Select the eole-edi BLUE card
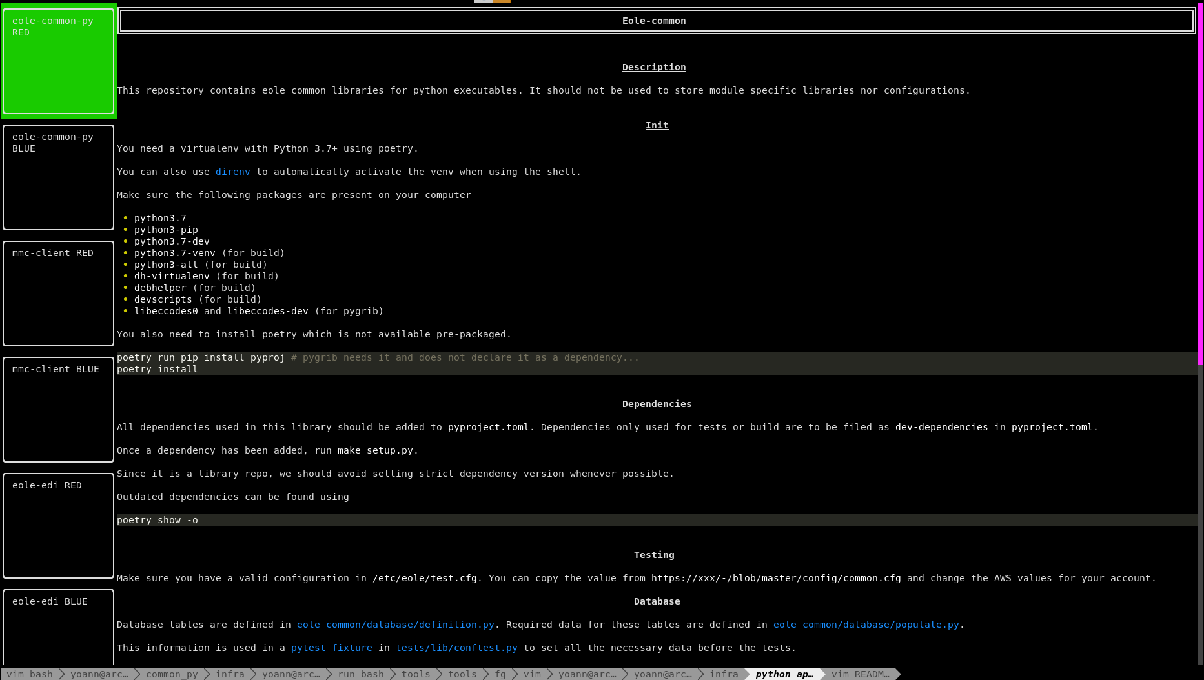The width and height of the screenshot is (1204, 680). point(58,627)
